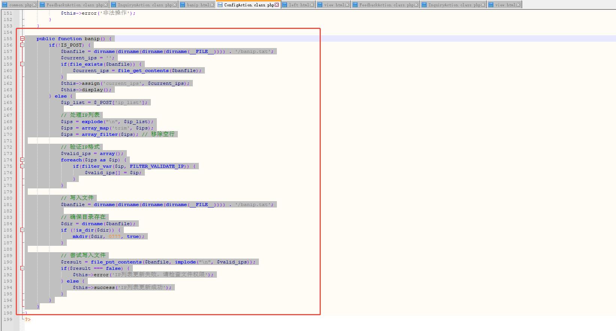Fold the is_dir check block at line 185
616x331 pixels.
pyautogui.click(x=23, y=230)
